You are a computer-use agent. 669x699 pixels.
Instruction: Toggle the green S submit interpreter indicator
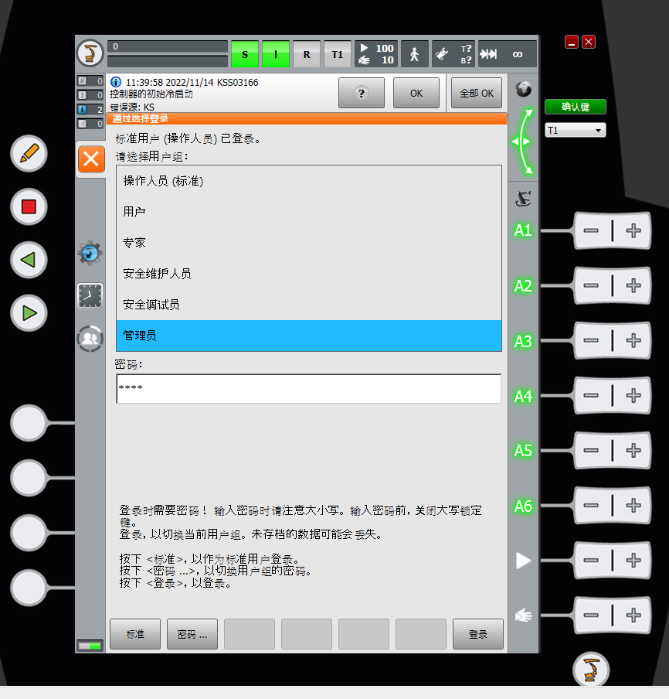(245, 54)
